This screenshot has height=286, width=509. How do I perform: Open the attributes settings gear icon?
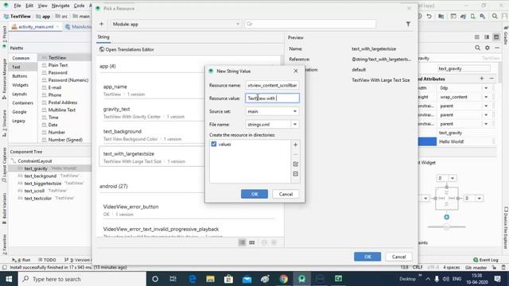pyautogui.click(x=488, y=48)
